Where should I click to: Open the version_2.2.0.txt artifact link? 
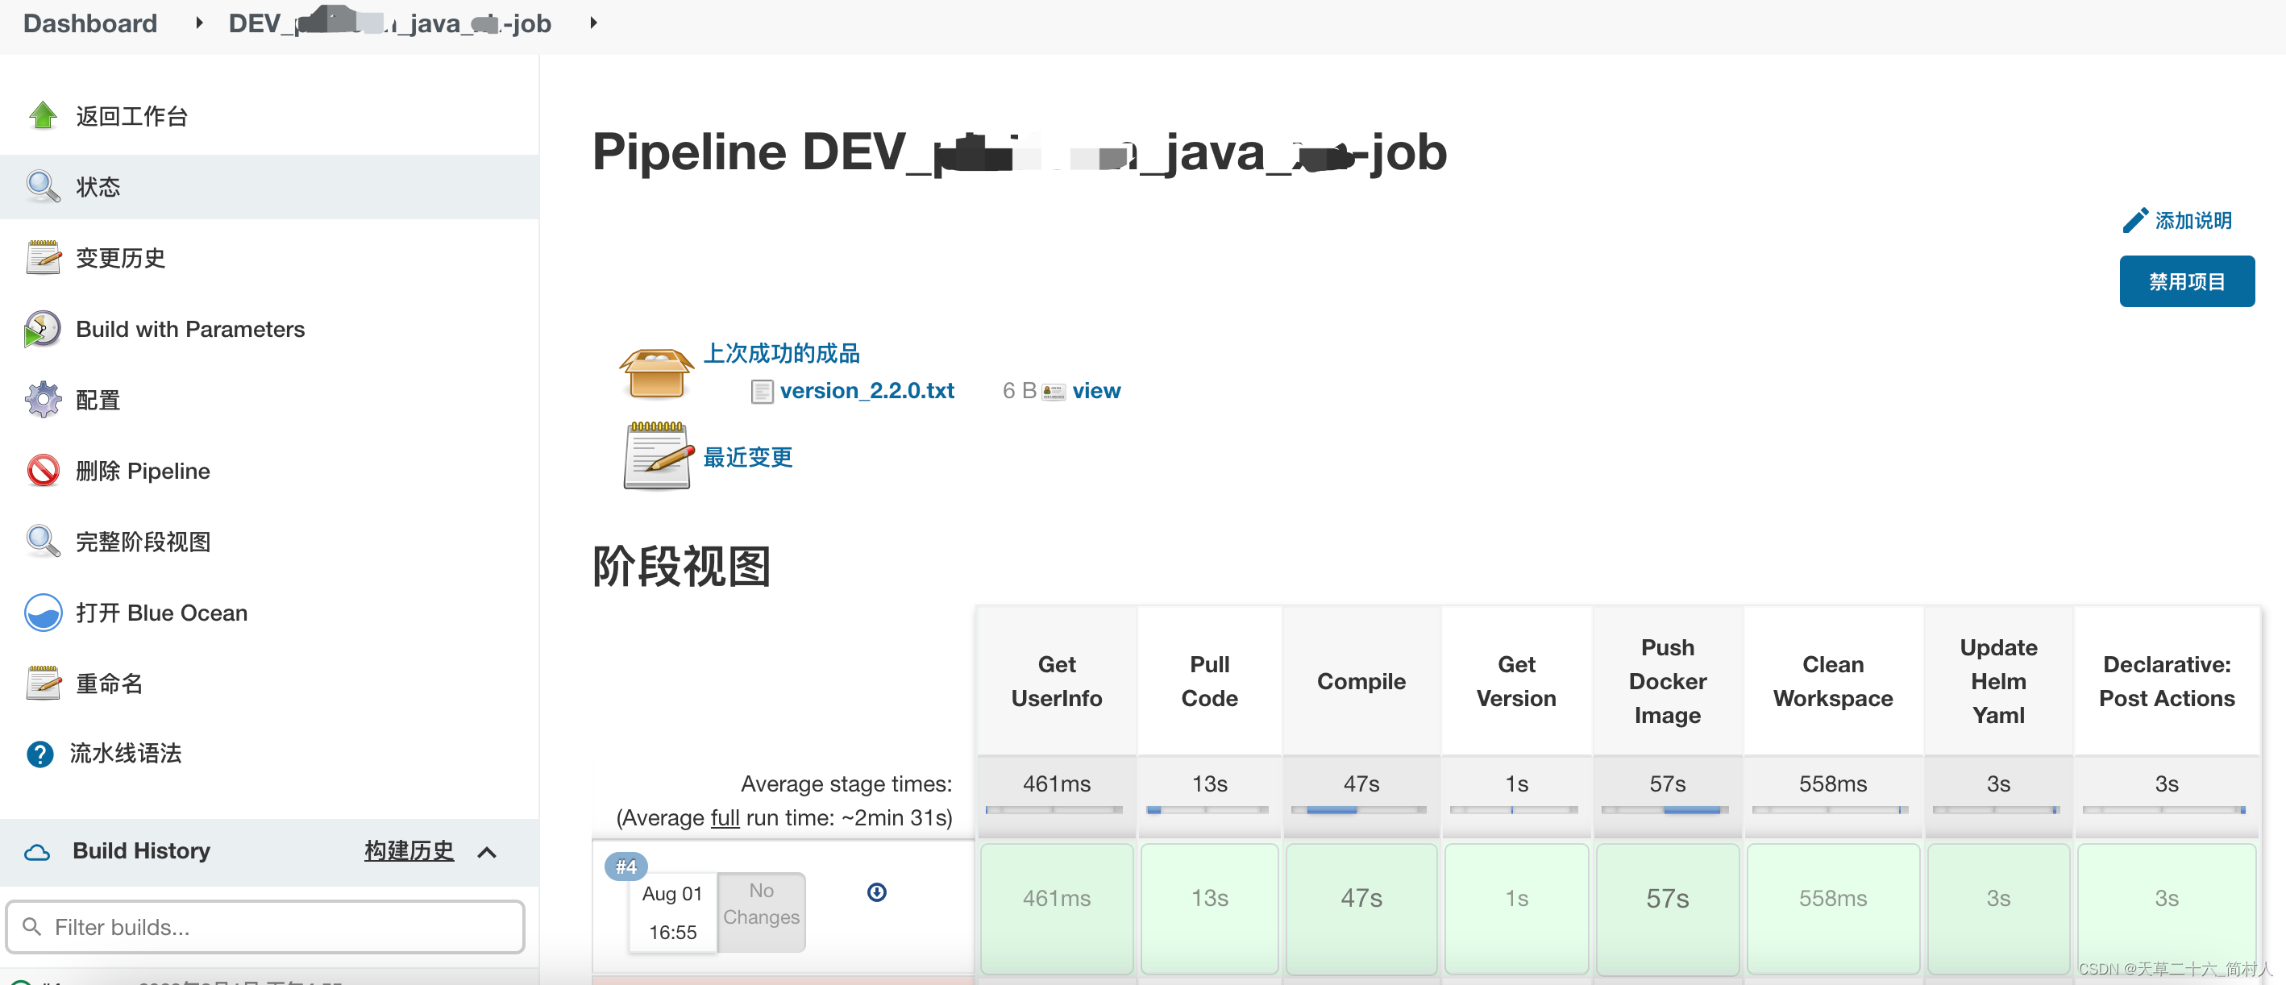(867, 391)
